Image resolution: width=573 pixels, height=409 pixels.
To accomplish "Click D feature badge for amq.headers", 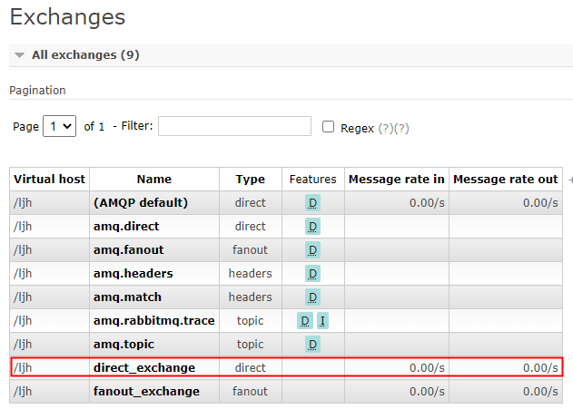I will (312, 274).
